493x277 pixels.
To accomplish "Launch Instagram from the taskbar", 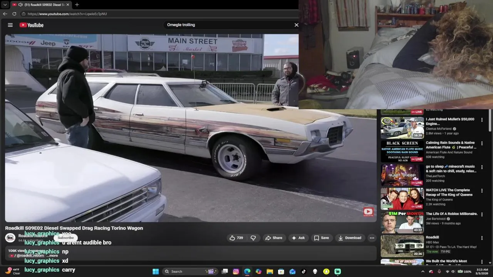I will pos(236,271).
